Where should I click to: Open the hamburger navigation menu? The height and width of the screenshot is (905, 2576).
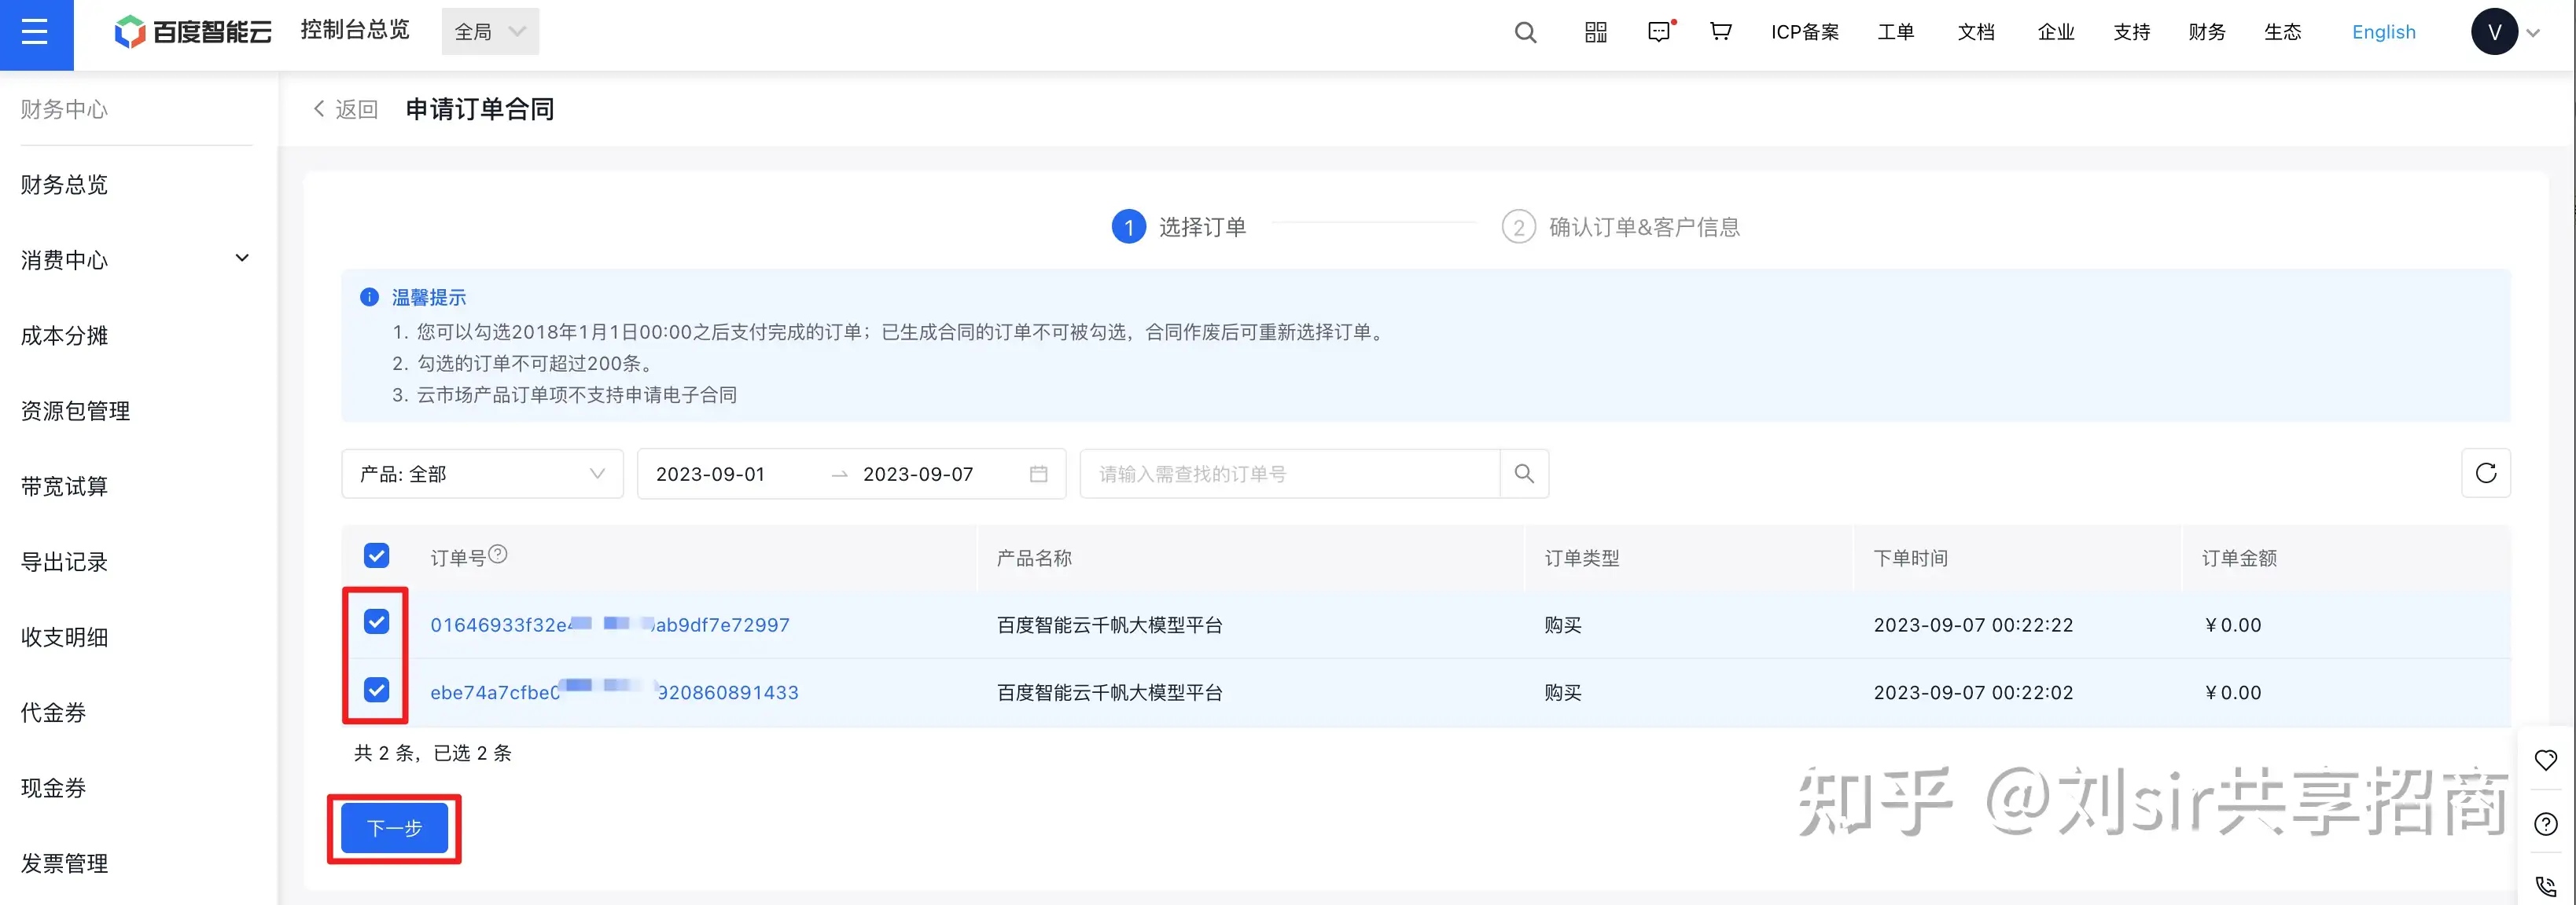pos(36,34)
